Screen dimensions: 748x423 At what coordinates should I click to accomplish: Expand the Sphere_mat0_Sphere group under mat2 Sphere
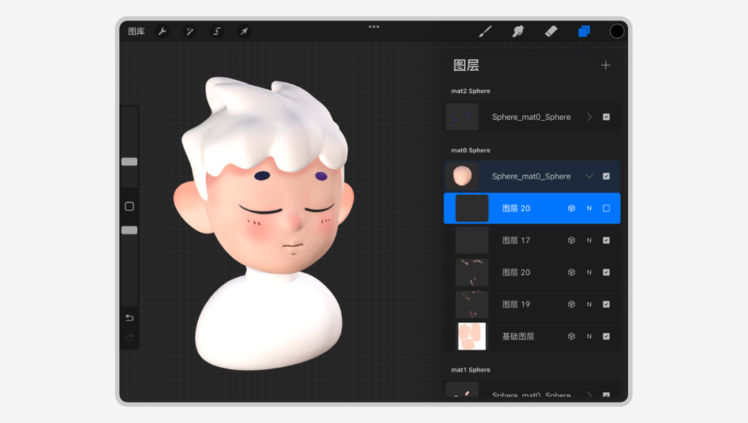pos(589,117)
